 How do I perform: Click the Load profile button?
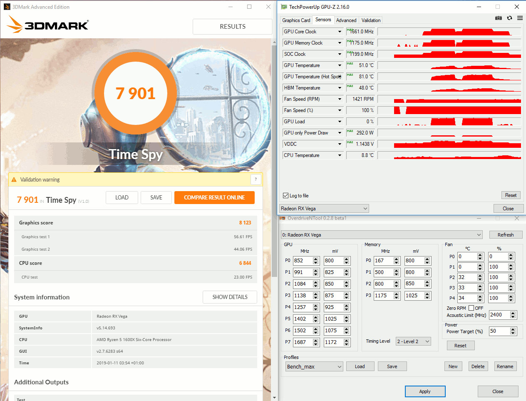pos(360,366)
